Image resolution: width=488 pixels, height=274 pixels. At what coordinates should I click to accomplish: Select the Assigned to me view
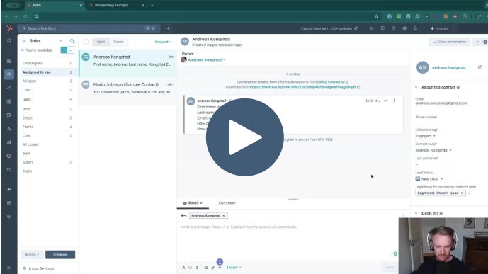click(47, 72)
